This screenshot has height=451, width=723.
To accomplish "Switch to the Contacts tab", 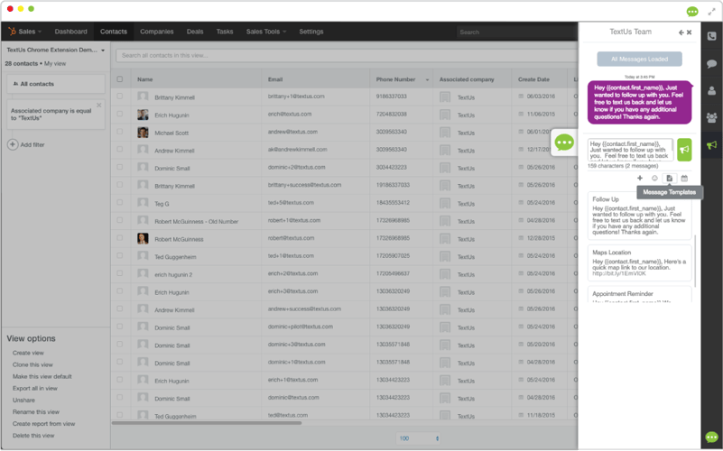I will coord(114,32).
